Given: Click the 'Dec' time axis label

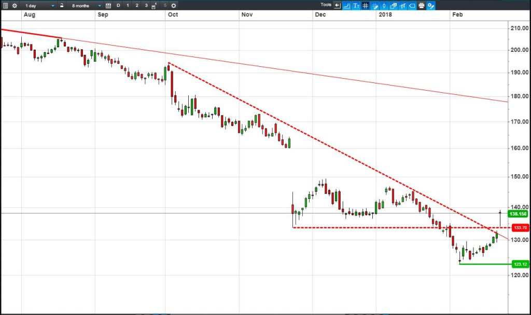Looking at the screenshot, I should (x=320, y=15).
